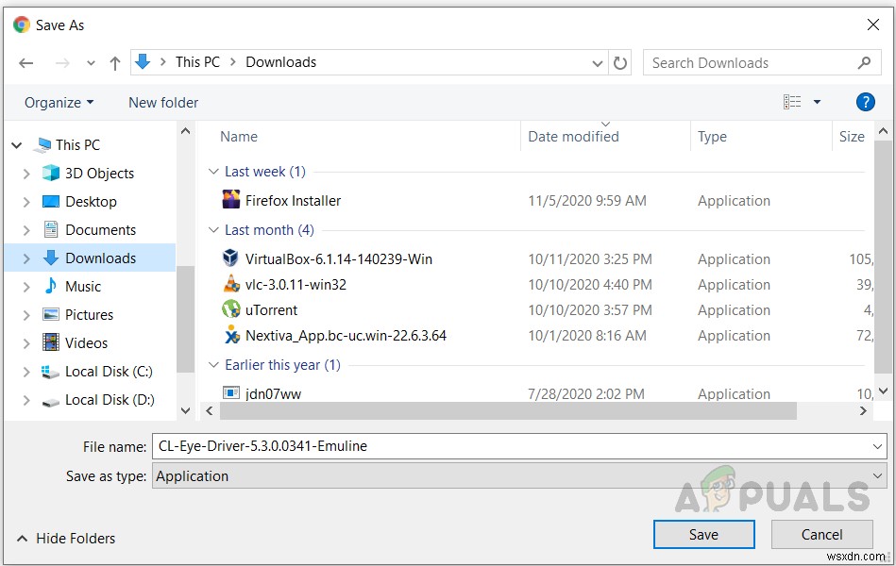Image resolution: width=896 pixels, height=566 pixels.
Task: Click navigation pane scroll down arrow
Action: pyautogui.click(x=185, y=410)
